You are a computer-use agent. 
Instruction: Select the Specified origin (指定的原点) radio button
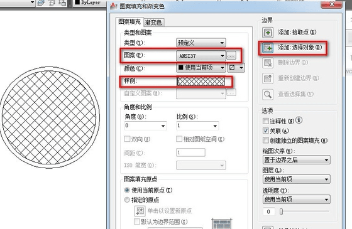tap(127, 200)
